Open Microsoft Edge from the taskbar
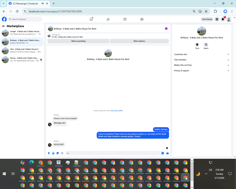The height and width of the screenshot is (189, 236). [x=32, y=163]
